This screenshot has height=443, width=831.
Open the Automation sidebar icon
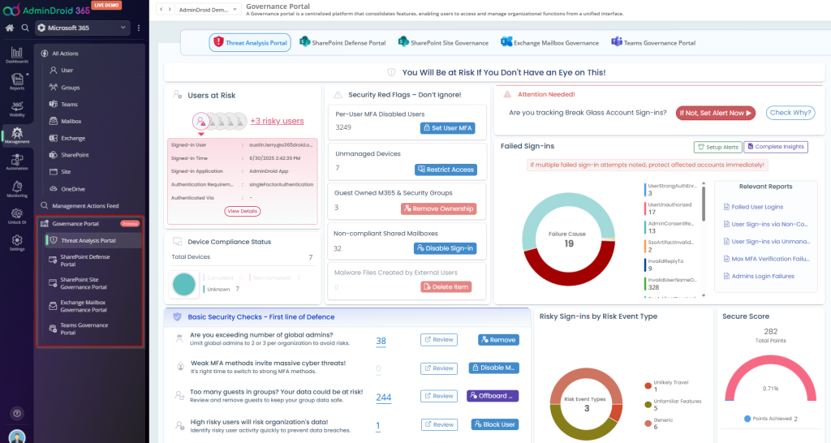pos(17,162)
